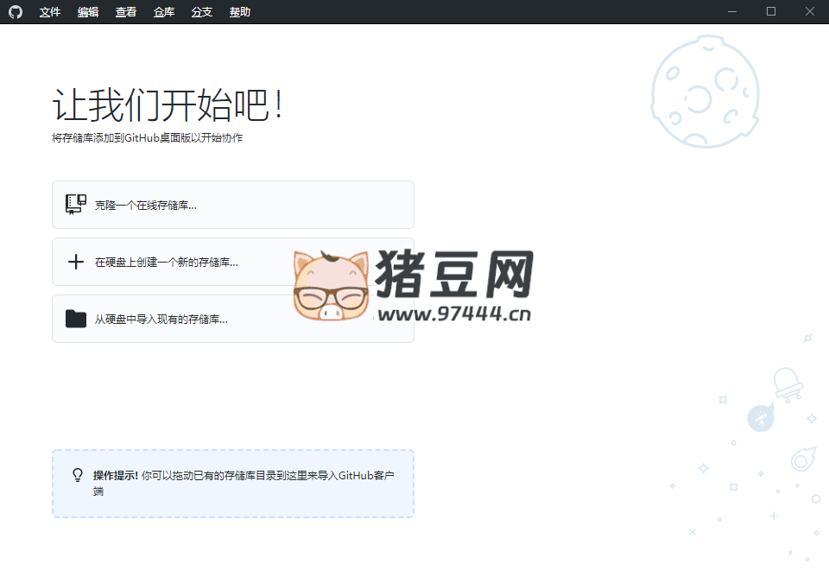Click the clone repository book icon
The width and height of the screenshot is (829, 570).
click(x=76, y=205)
